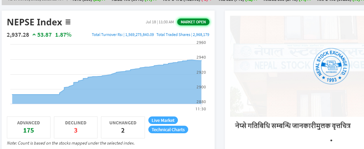Open the Nepali documentary headline link

(293, 125)
